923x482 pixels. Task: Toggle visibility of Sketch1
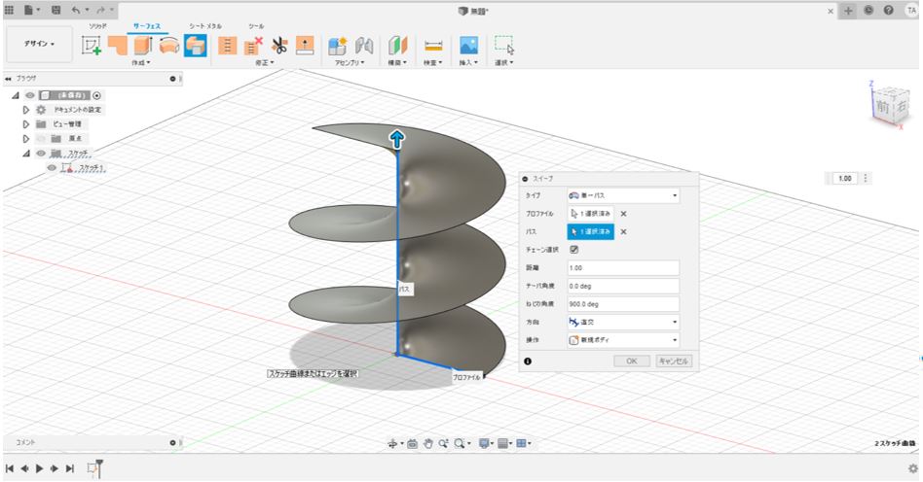(52, 168)
